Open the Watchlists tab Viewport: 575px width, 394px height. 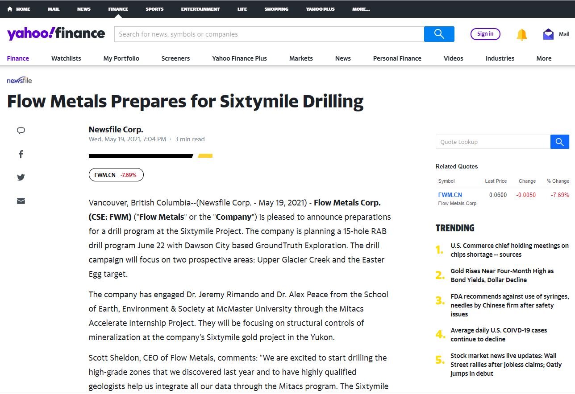[x=66, y=58]
